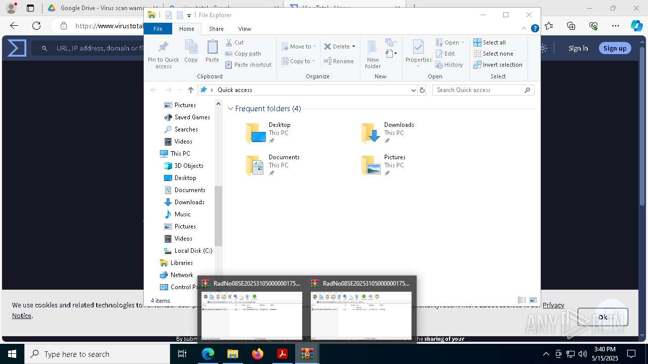Image resolution: width=648 pixels, height=364 pixels.
Task: Select 3D Objects in navigation pane
Action: tap(189, 166)
